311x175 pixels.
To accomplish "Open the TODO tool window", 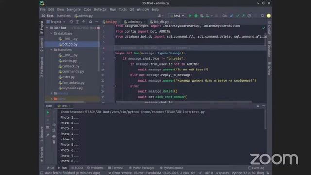I will [x=77, y=168].
